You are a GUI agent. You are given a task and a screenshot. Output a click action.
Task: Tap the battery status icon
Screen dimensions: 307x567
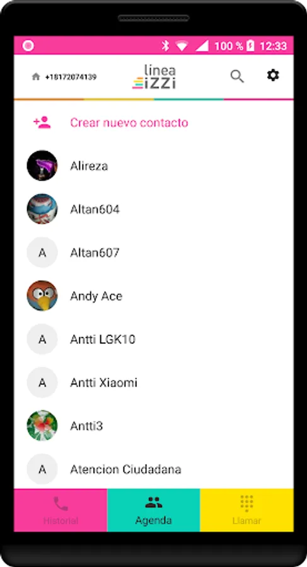pyautogui.click(x=250, y=45)
